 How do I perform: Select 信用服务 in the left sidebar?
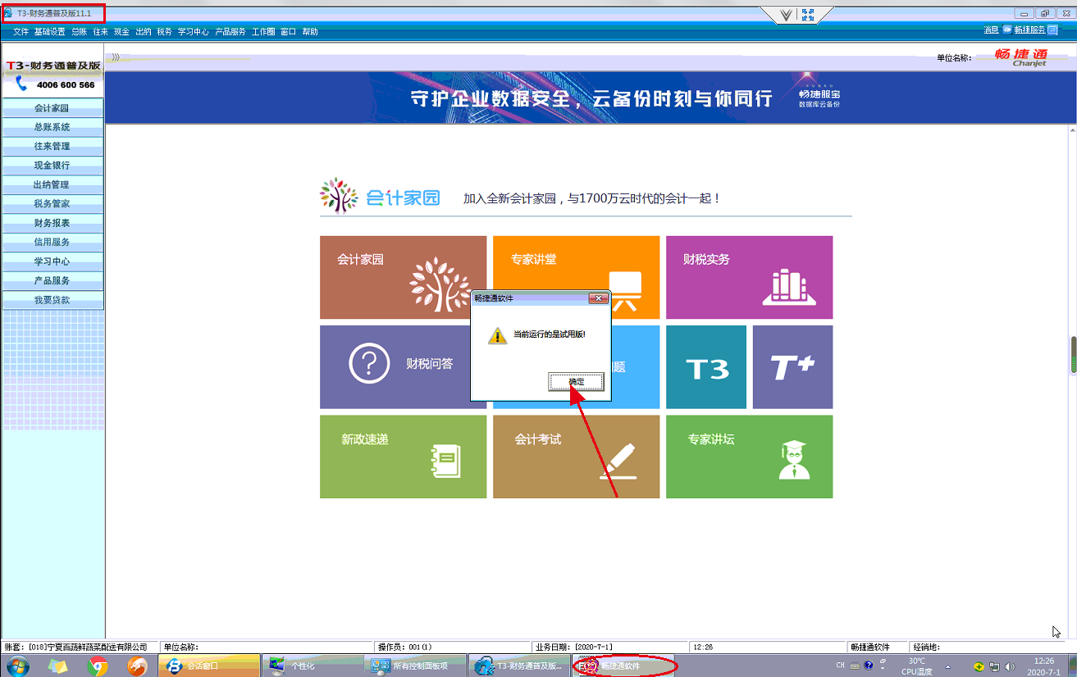coord(52,242)
